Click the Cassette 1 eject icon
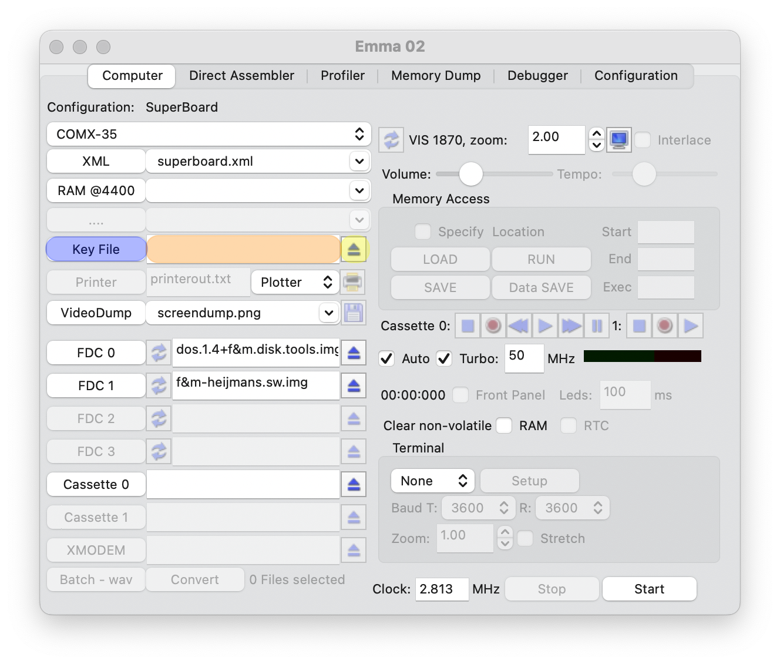This screenshot has height=664, width=780. 354,517
